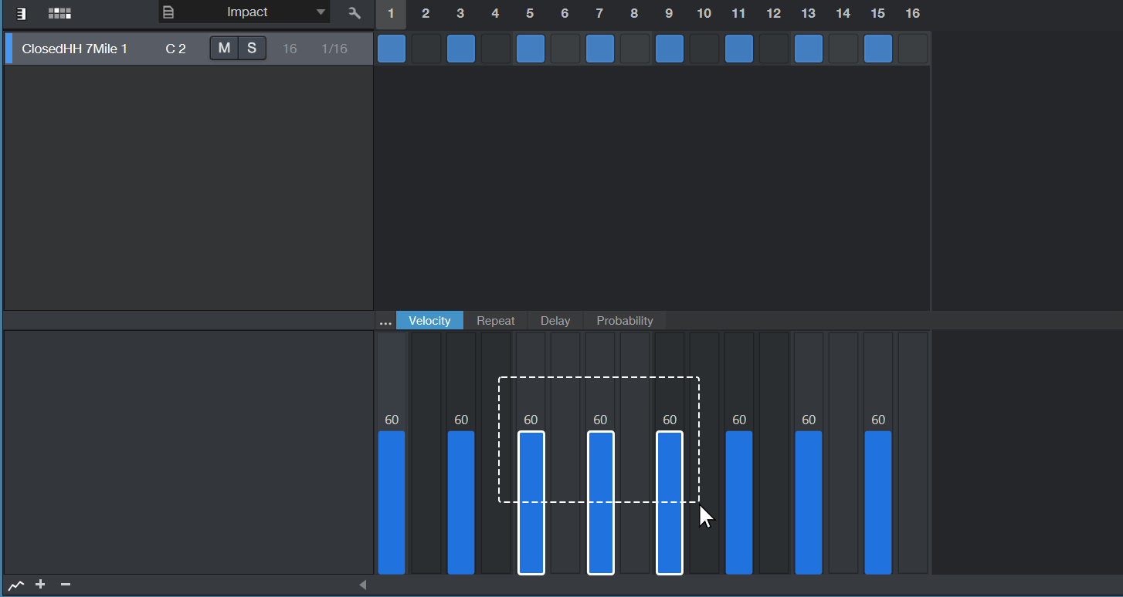
Task: Toggle step 13 of ClosedHH lane
Action: [809, 49]
